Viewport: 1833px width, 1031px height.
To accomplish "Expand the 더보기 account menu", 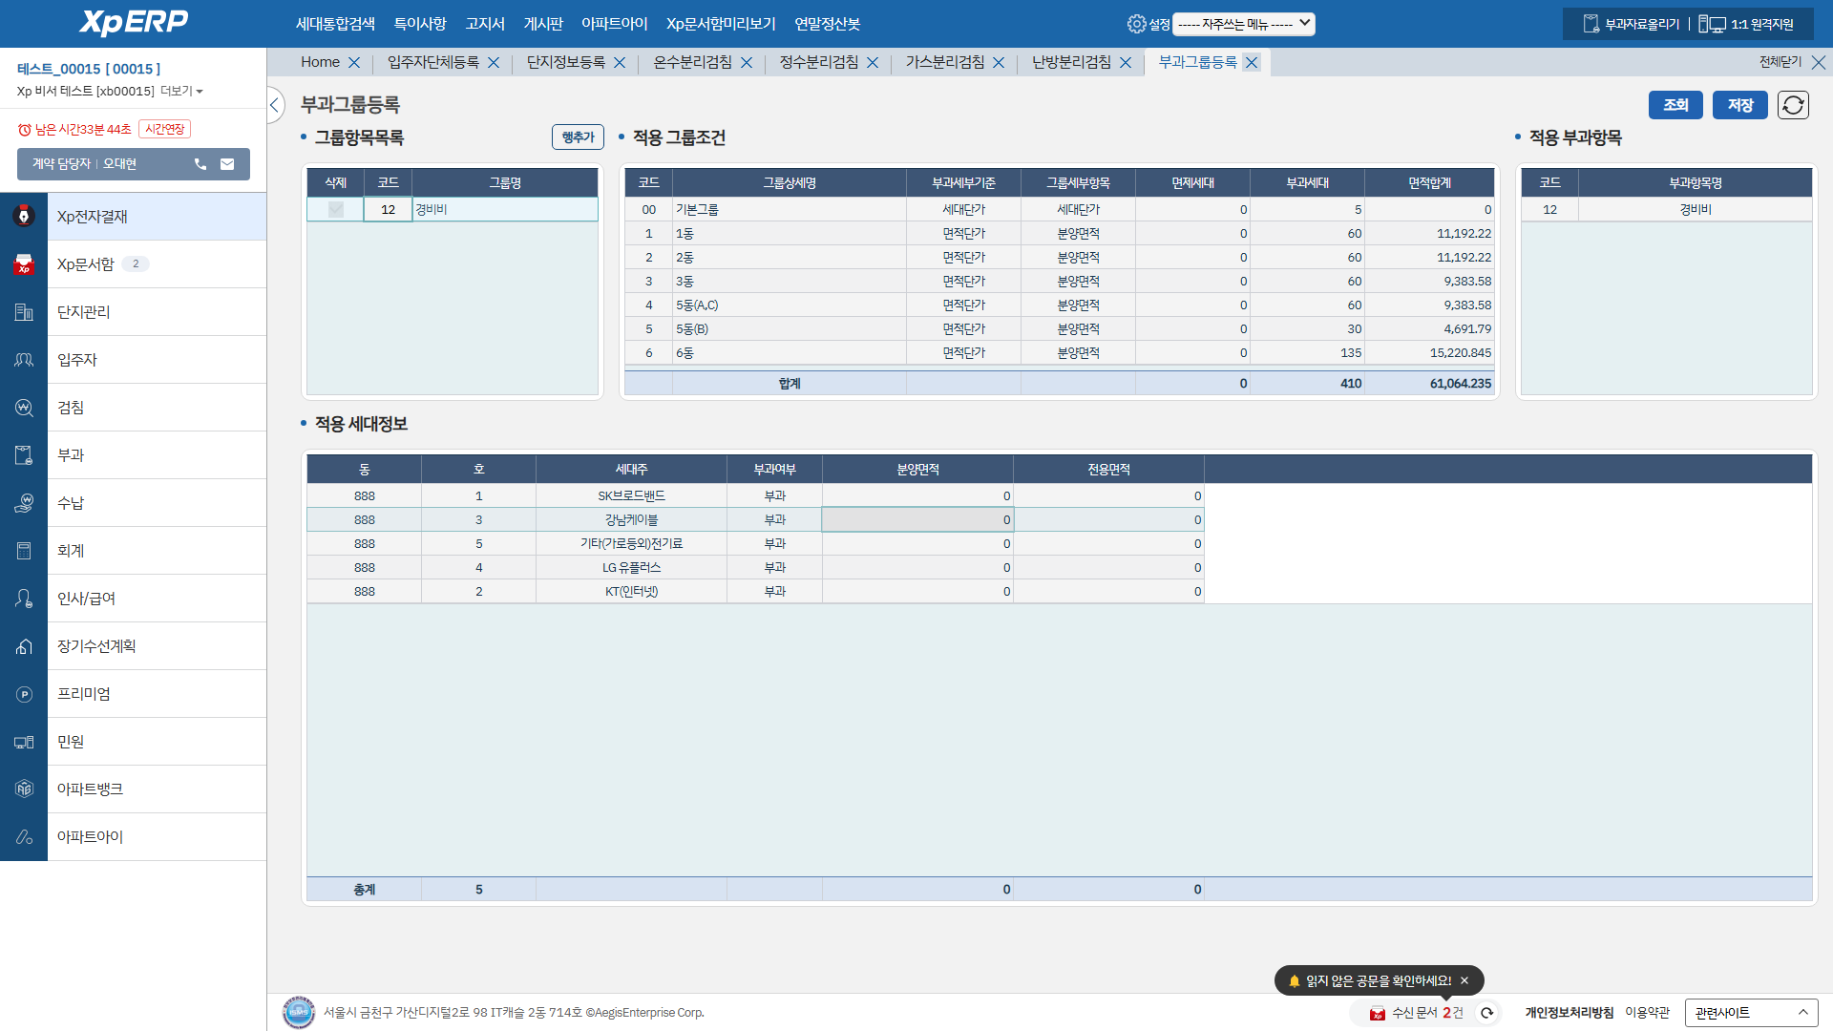I will click(x=182, y=91).
